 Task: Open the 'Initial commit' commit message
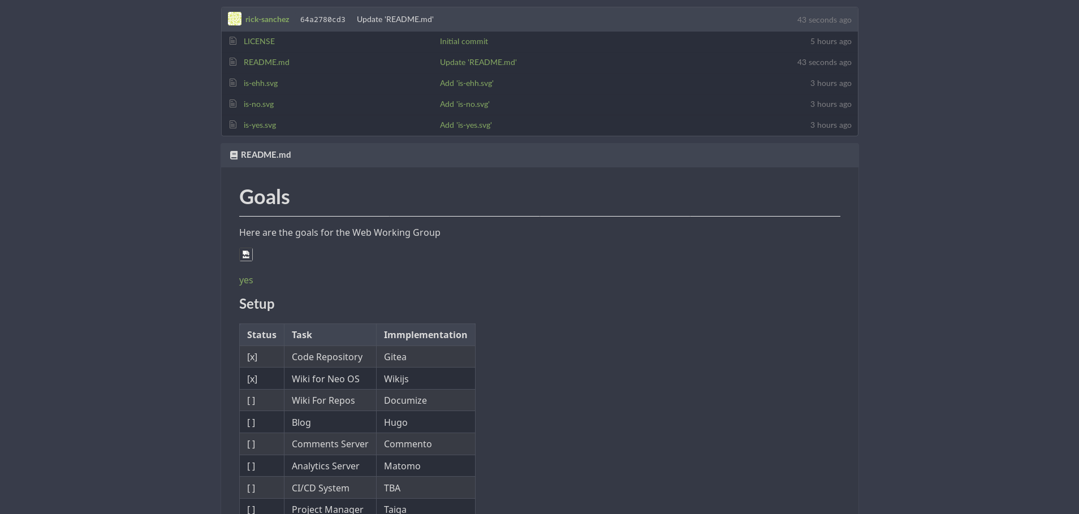[x=464, y=41]
